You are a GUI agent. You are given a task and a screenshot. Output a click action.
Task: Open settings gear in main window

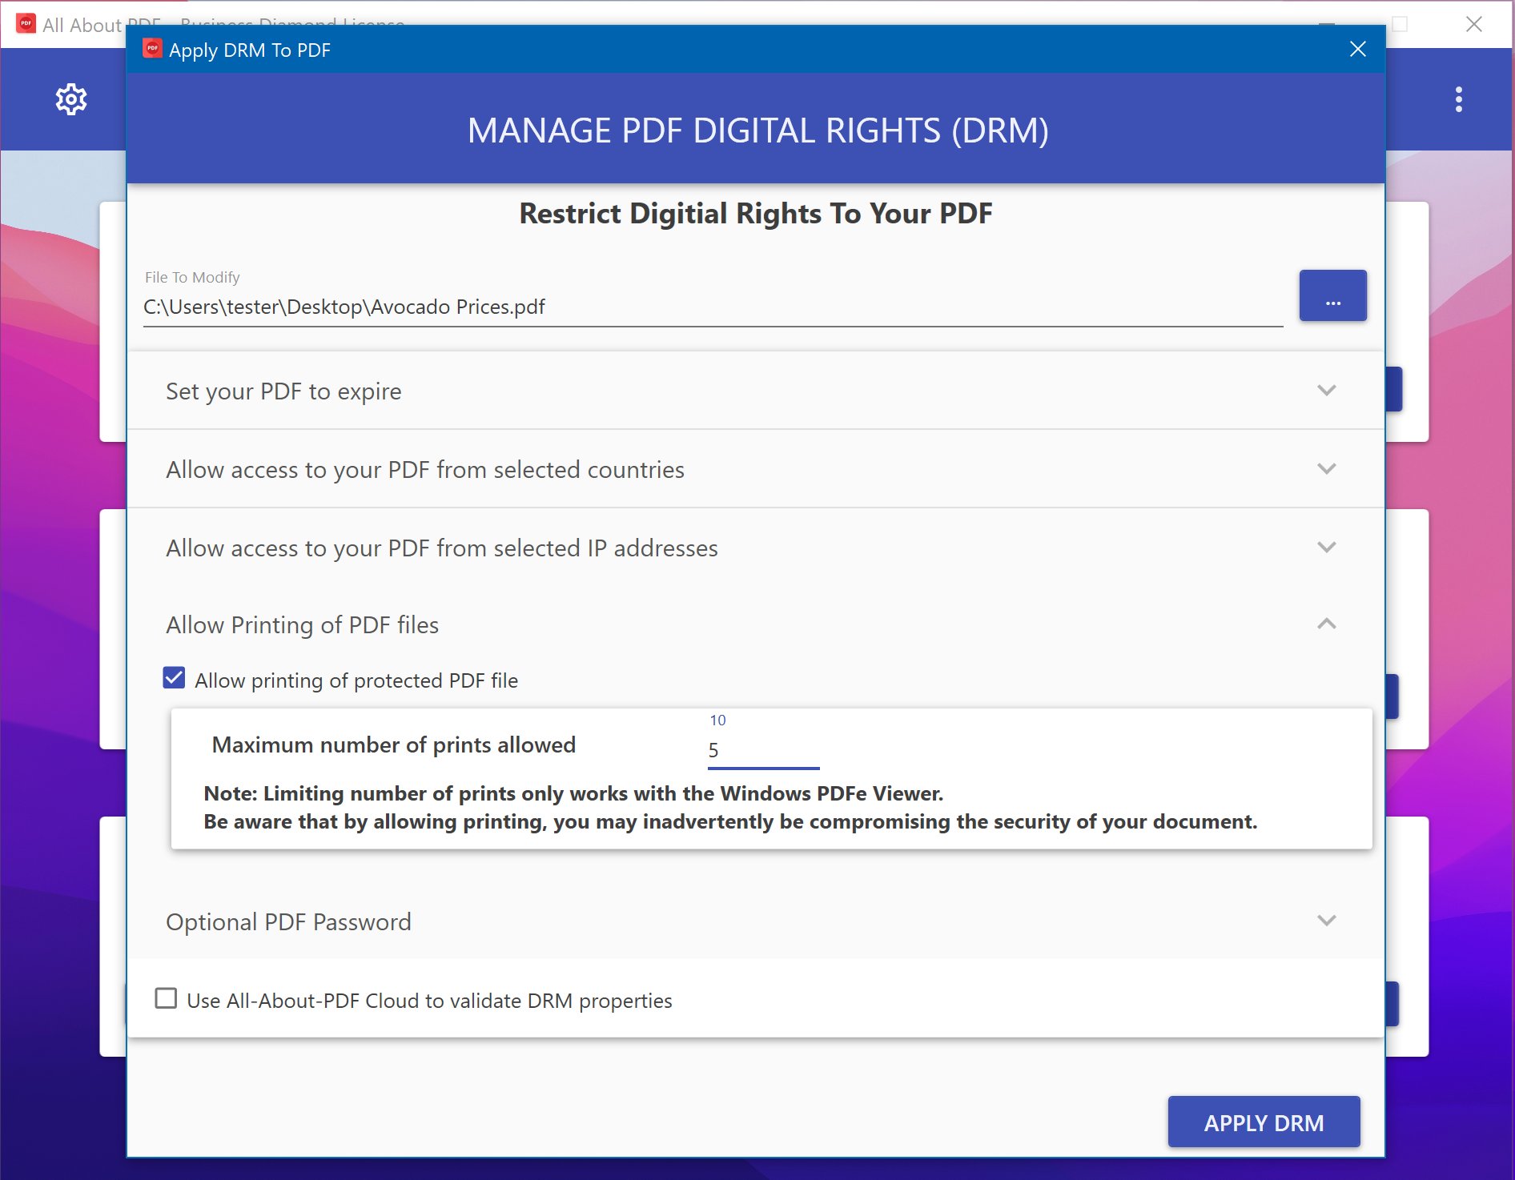coord(71,99)
